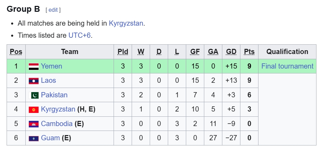Open the Yemen team link

point(51,66)
